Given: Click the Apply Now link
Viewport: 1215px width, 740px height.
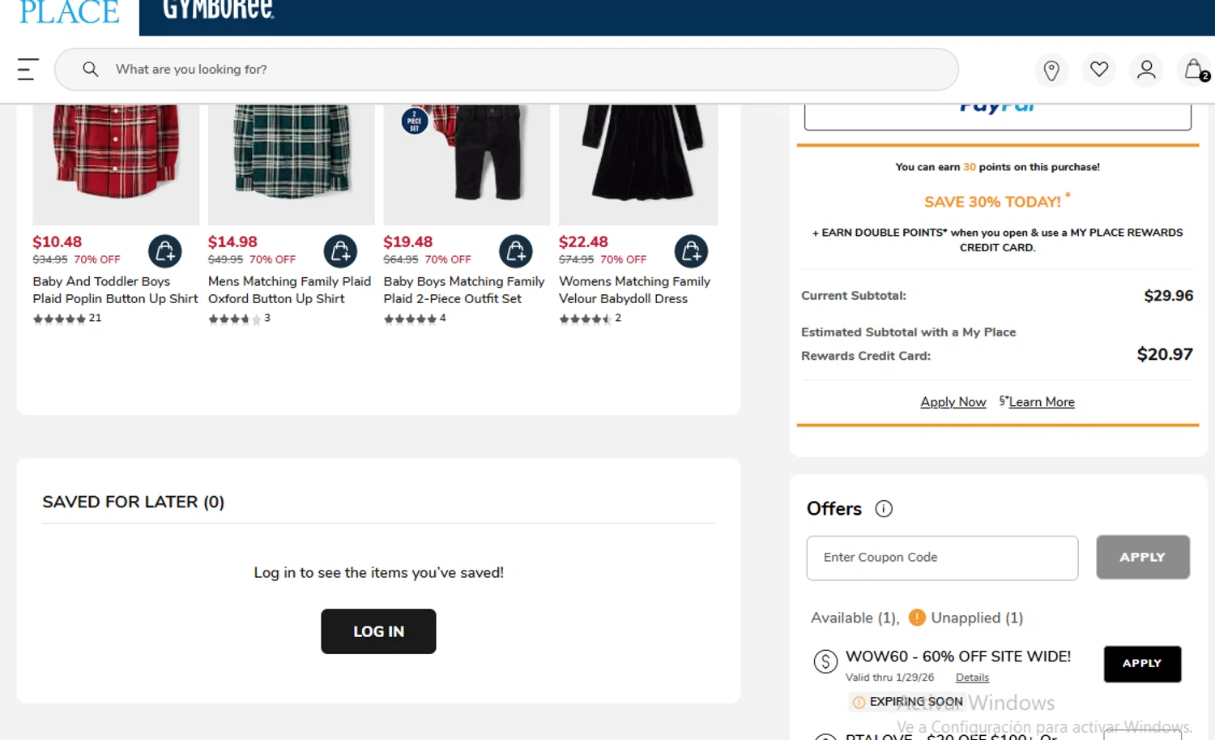Looking at the screenshot, I should 953,402.
